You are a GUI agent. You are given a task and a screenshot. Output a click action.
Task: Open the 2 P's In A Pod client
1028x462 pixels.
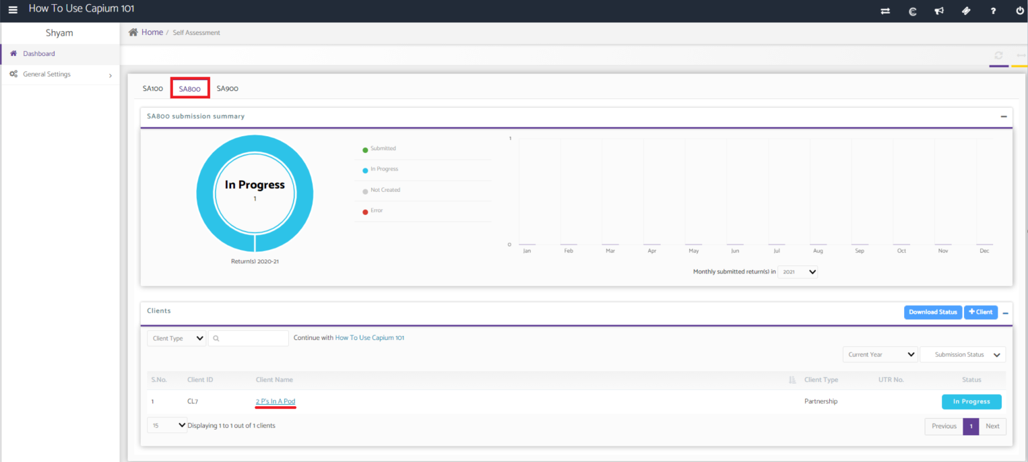tap(276, 401)
